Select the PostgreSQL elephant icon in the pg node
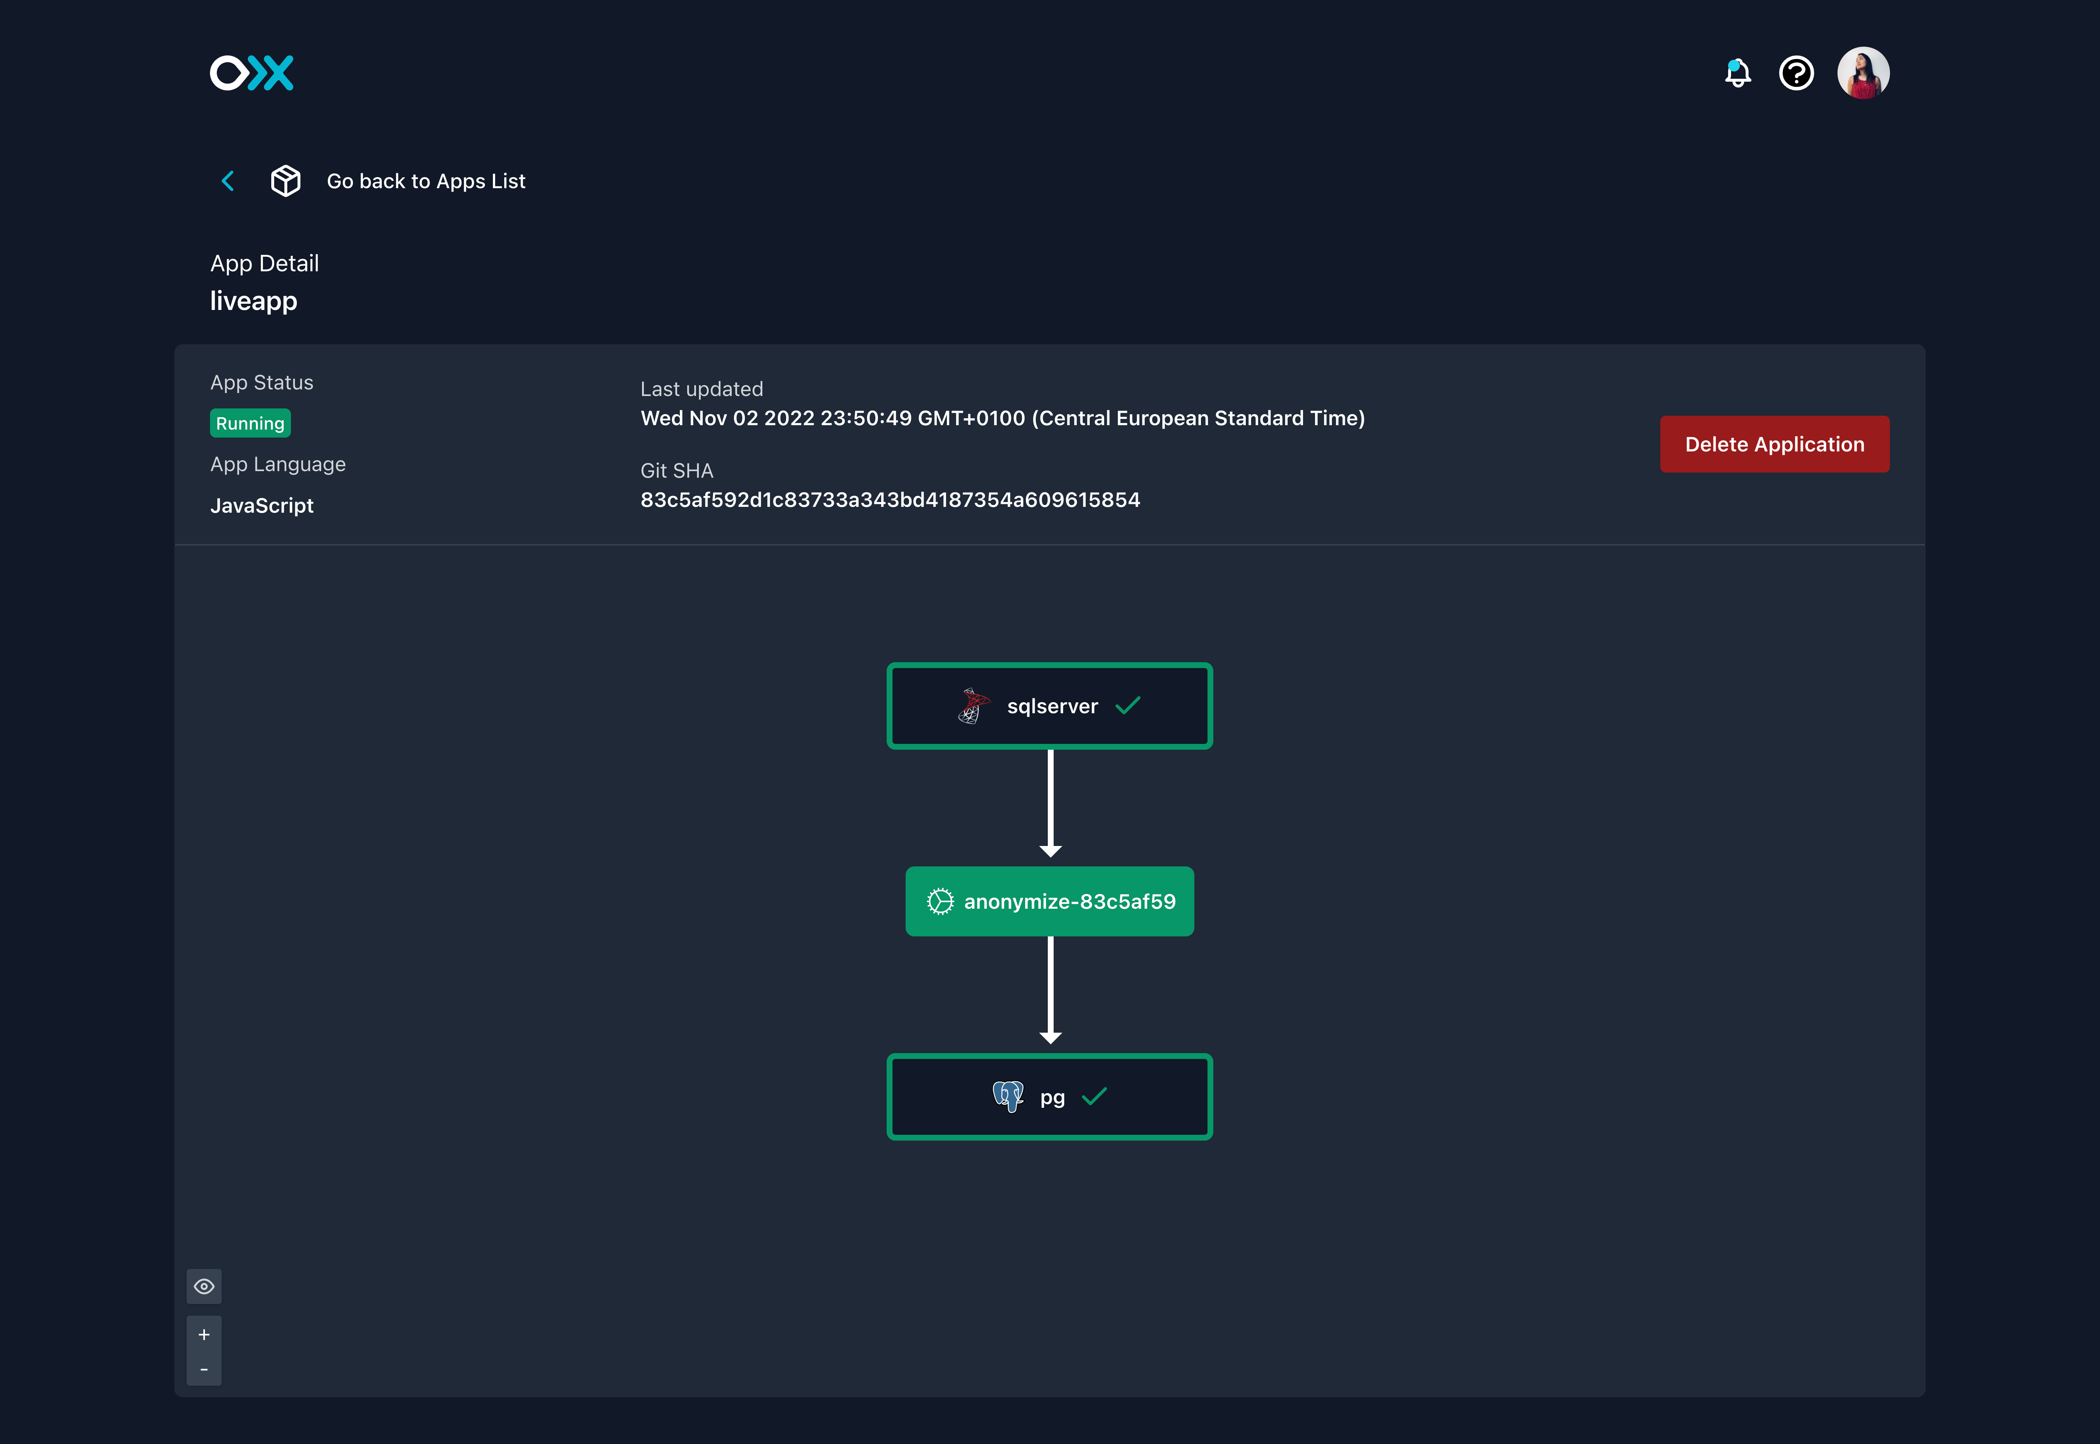 [1007, 1096]
